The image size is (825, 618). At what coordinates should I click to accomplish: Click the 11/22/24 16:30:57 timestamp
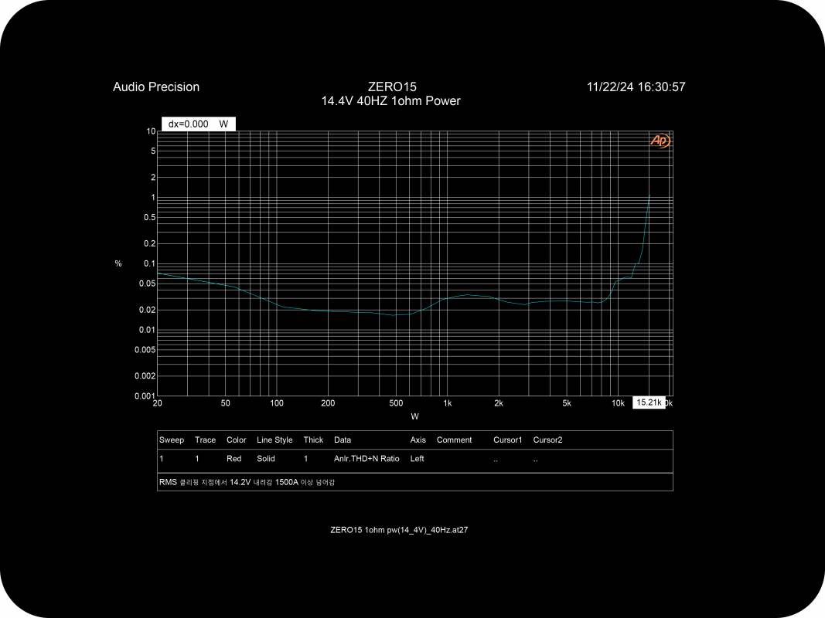[636, 87]
